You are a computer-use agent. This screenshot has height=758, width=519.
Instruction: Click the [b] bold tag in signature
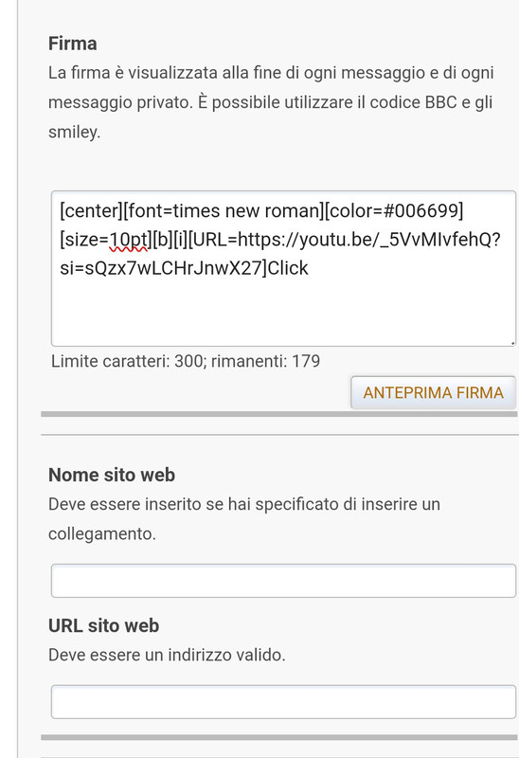coord(162,240)
